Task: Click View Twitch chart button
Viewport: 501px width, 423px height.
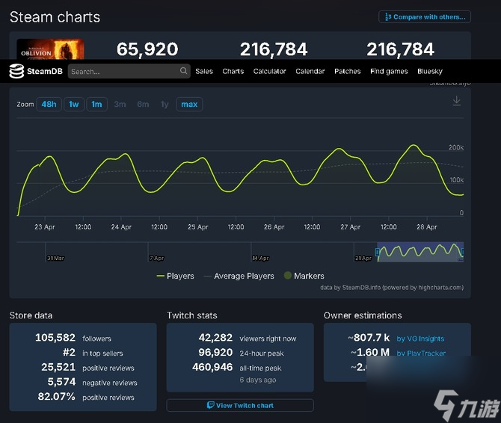Action: tap(240, 406)
